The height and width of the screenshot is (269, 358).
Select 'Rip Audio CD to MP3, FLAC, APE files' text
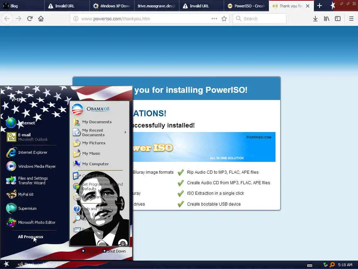[223, 172]
